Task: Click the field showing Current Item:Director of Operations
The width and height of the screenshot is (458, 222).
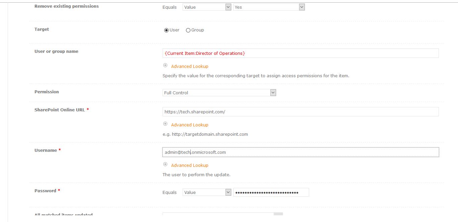Action: pos(300,53)
